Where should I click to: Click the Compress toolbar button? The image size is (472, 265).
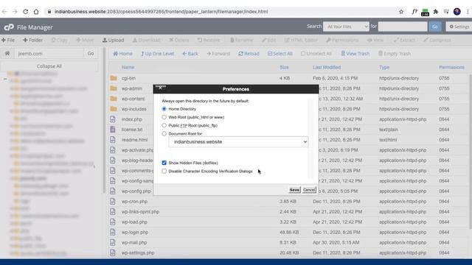(x=437, y=40)
